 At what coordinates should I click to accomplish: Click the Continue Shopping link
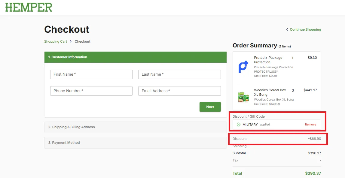[305, 29]
